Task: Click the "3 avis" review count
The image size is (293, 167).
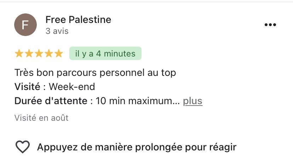Action: (57, 31)
